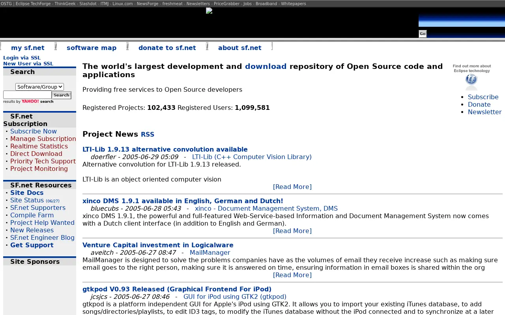
Task: Click New User via SSL
Action: point(28,63)
